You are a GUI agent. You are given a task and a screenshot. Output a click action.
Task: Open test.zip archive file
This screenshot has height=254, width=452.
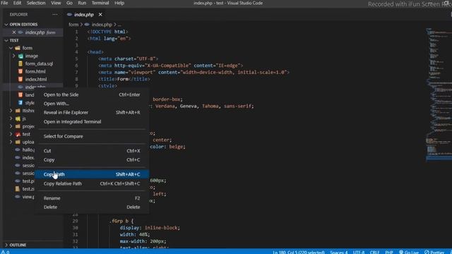[28, 188]
